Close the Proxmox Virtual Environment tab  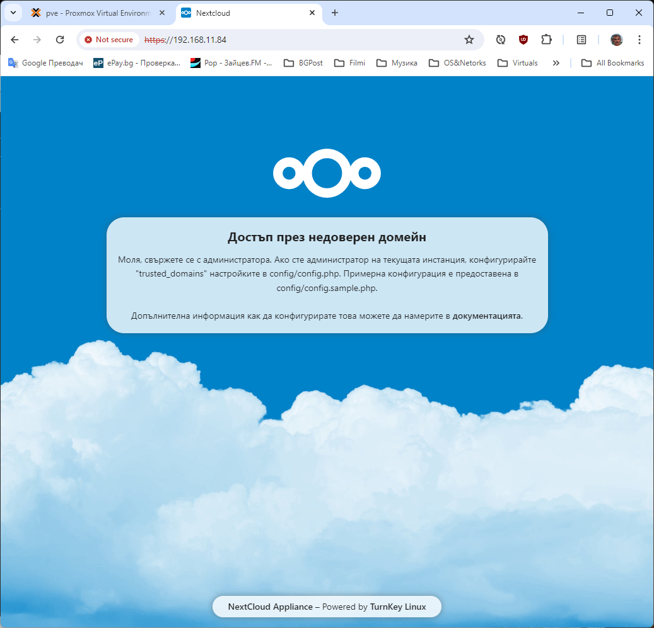pos(162,13)
